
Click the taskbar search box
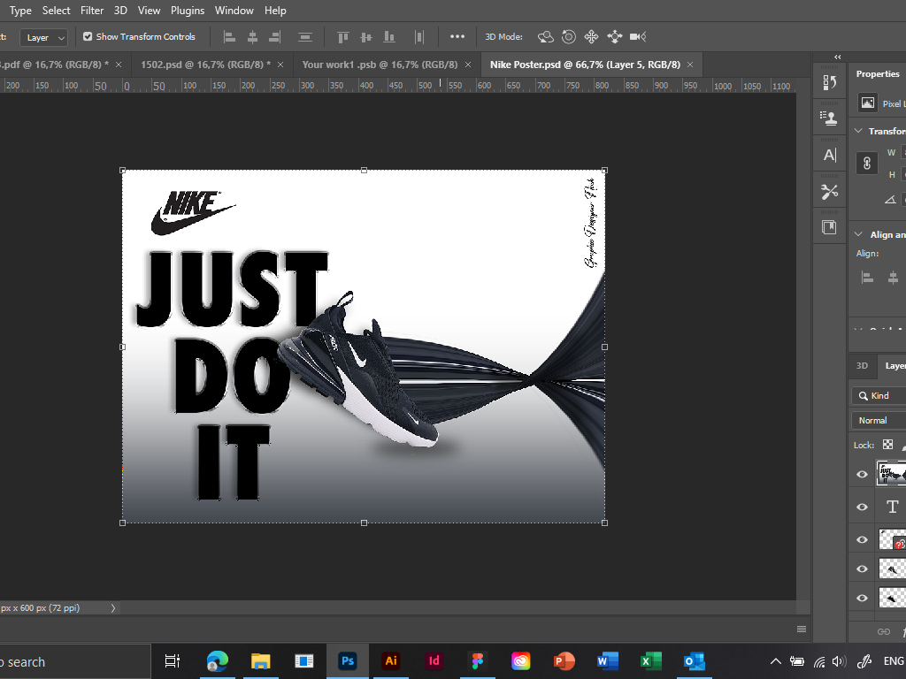[x=75, y=661]
